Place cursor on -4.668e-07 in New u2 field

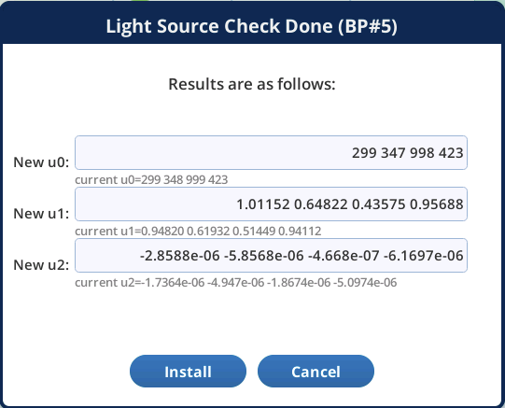pos(344,256)
